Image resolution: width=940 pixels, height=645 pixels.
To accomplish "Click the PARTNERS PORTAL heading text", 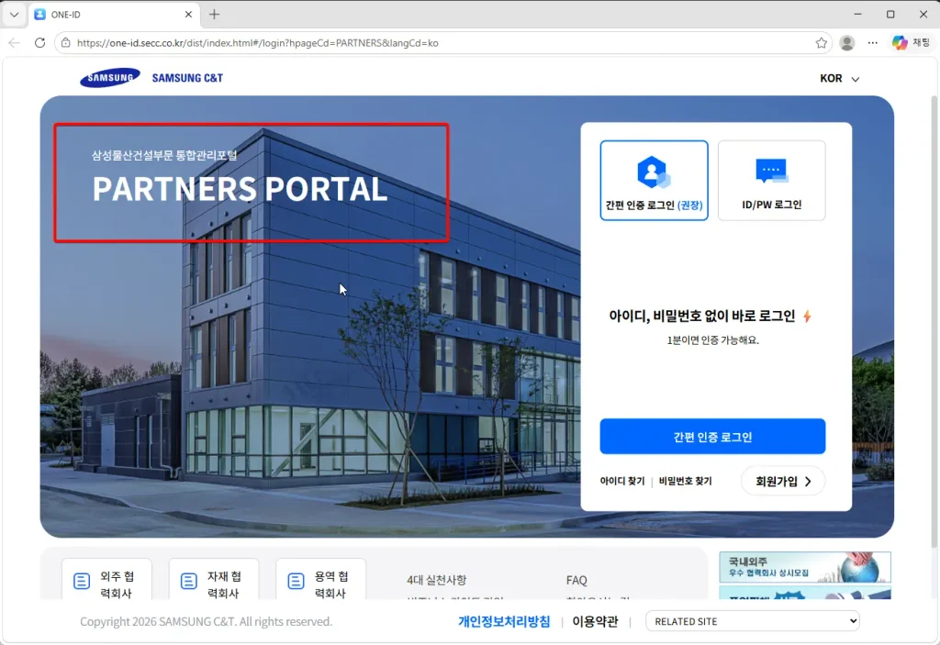I will (240, 189).
